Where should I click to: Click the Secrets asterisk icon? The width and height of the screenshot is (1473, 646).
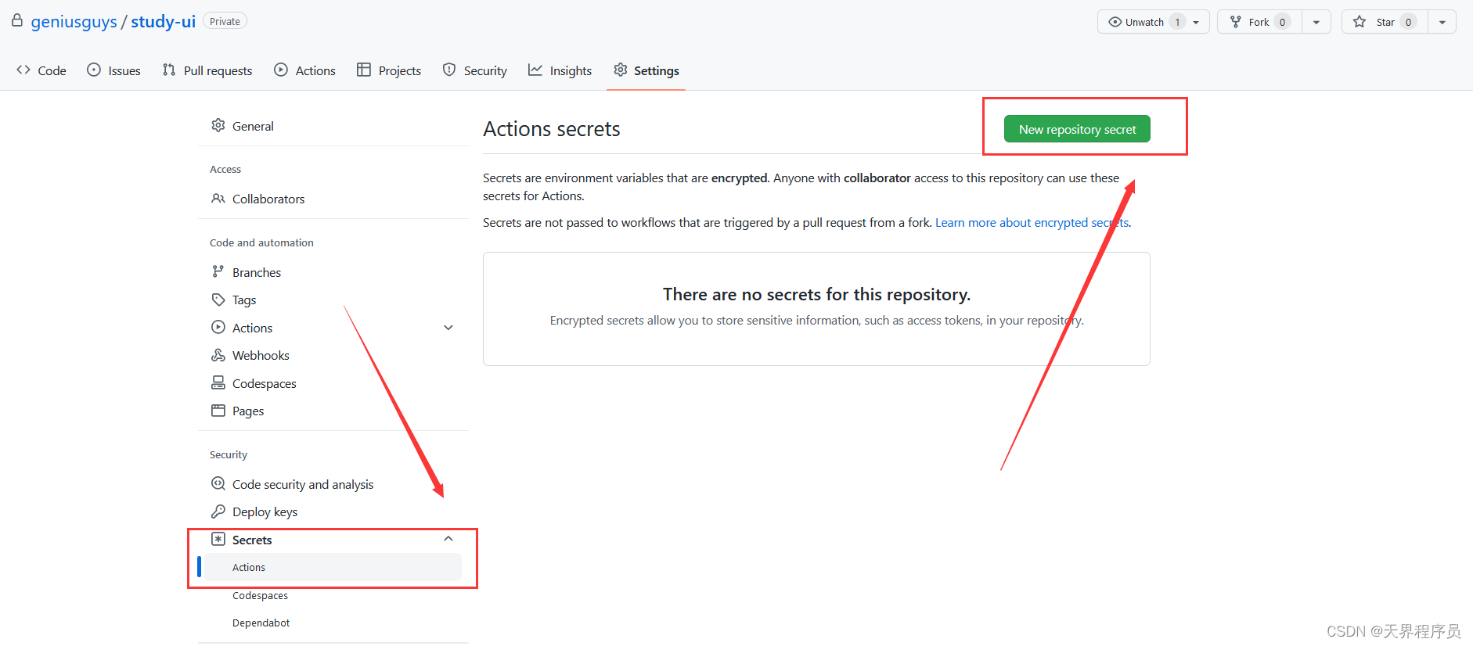218,539
